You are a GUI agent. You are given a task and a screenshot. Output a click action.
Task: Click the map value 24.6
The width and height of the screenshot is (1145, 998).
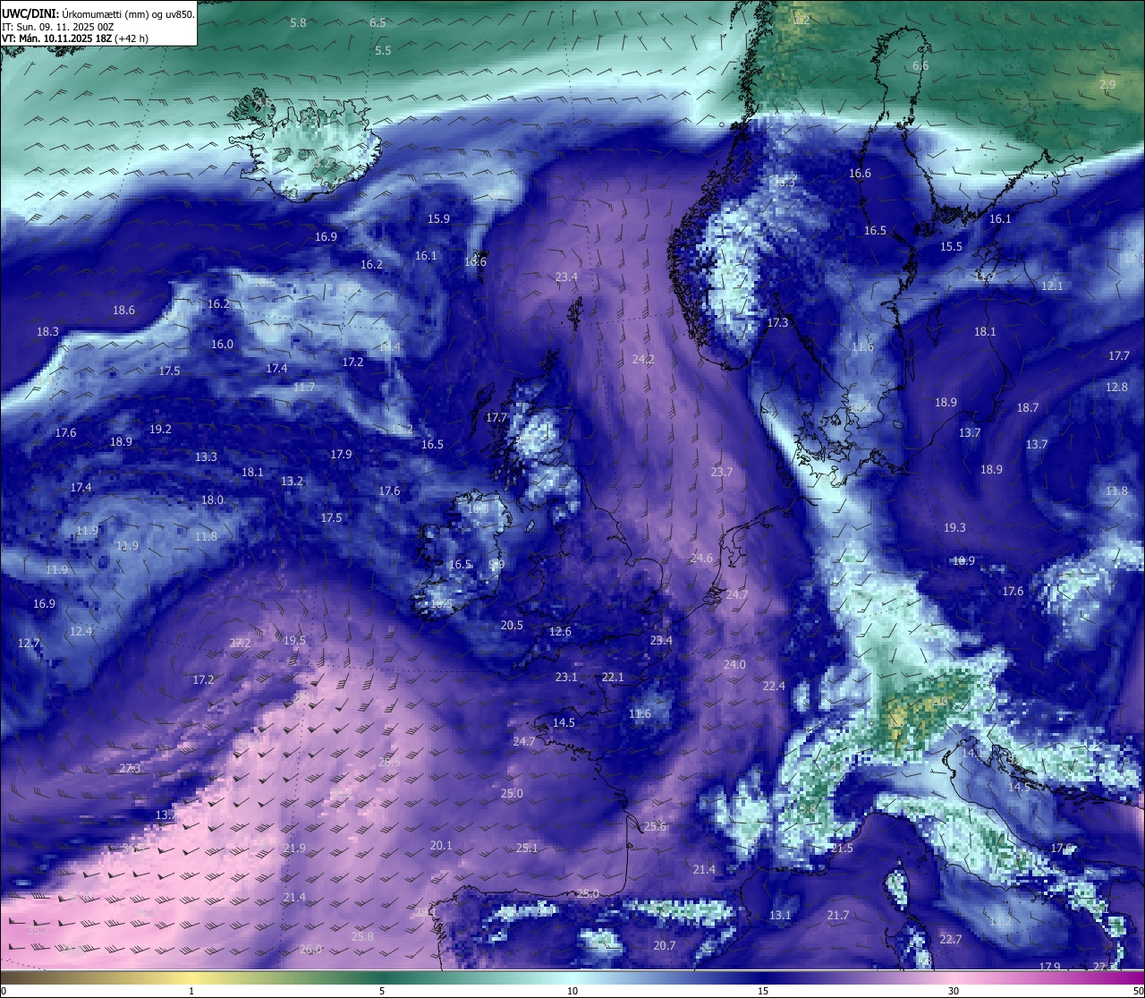tap(701, 559)
